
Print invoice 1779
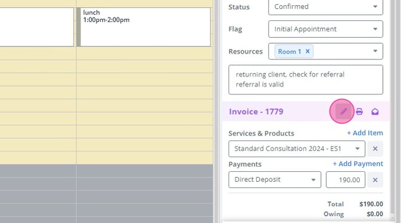click(359, 111)
